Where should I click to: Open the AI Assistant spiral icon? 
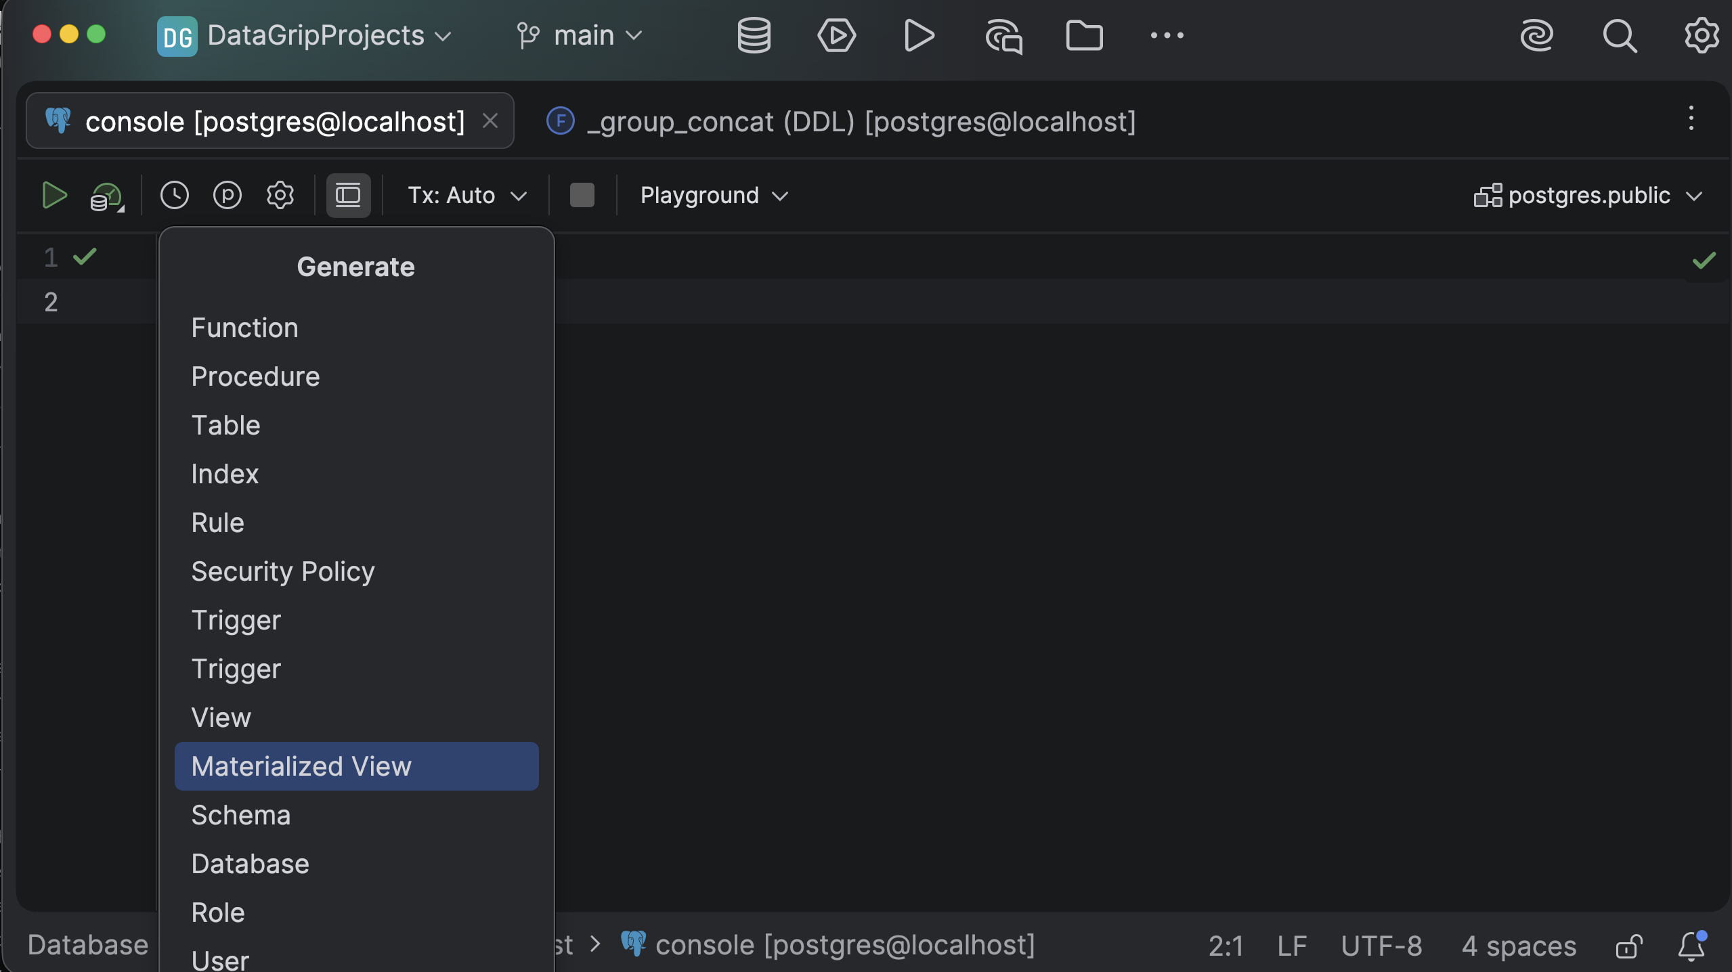tap(1536, 35)
